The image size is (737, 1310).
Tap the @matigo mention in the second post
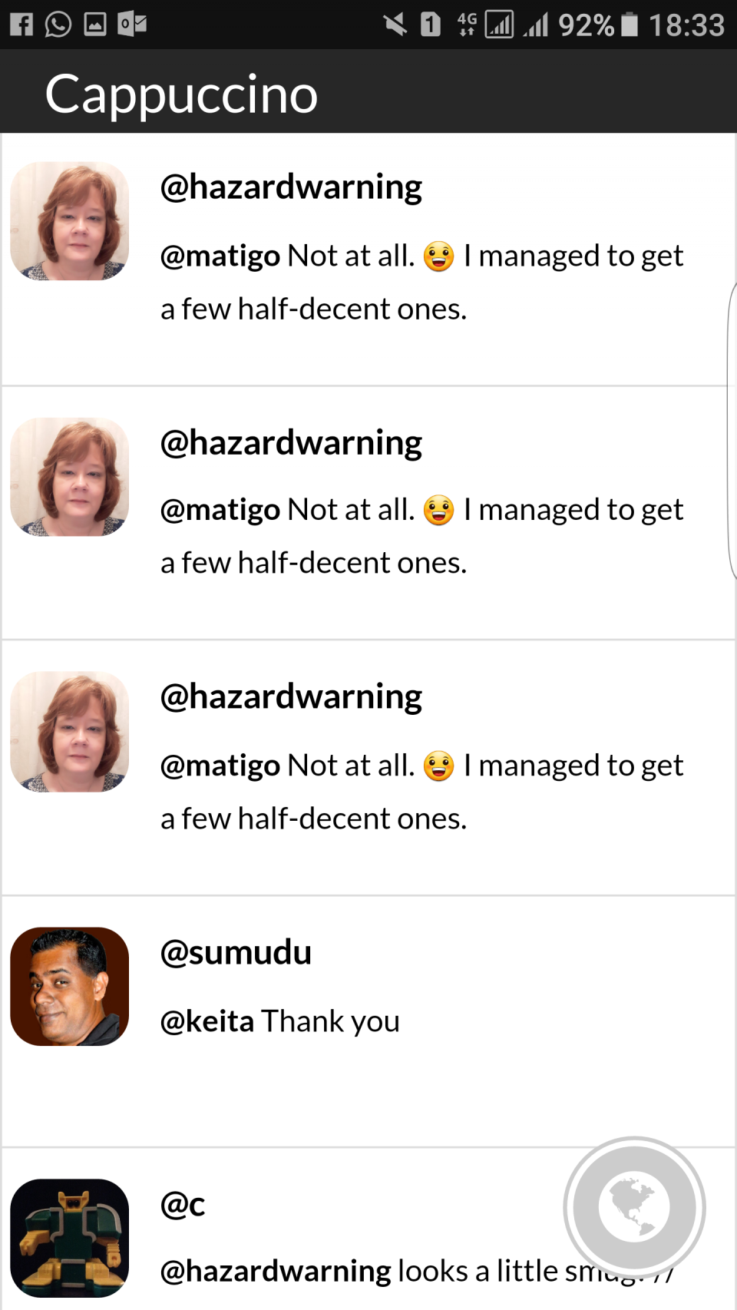pos(220,509)
